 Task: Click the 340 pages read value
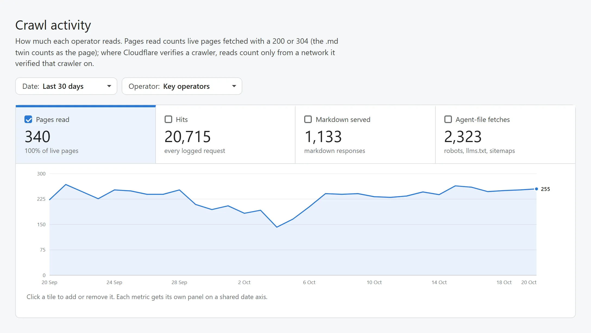(x=37, y=137)
